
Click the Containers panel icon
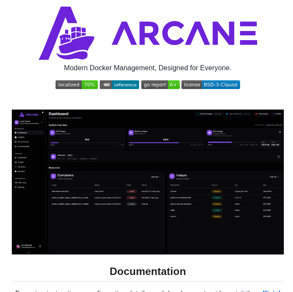pos(53,176)
